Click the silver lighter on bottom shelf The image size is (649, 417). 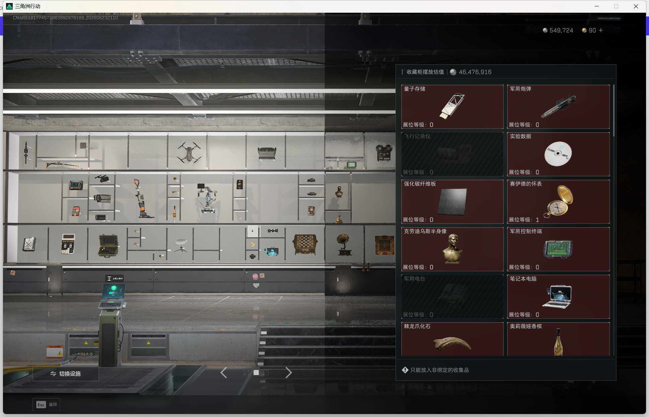(29, 244)
